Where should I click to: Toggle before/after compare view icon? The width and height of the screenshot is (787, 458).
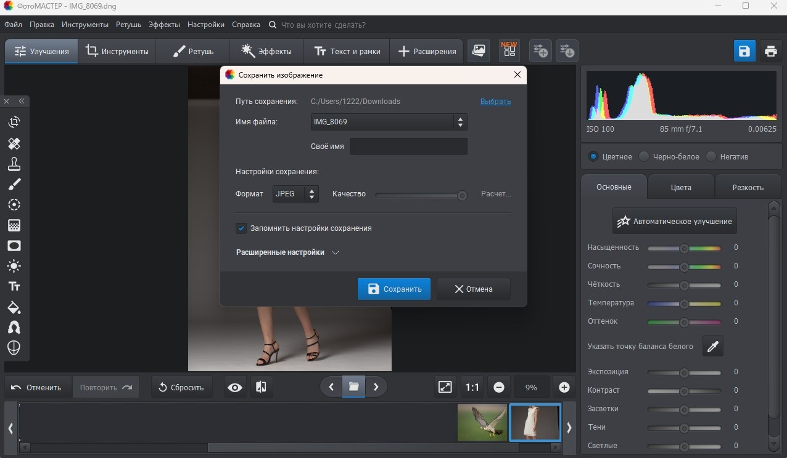261,387
